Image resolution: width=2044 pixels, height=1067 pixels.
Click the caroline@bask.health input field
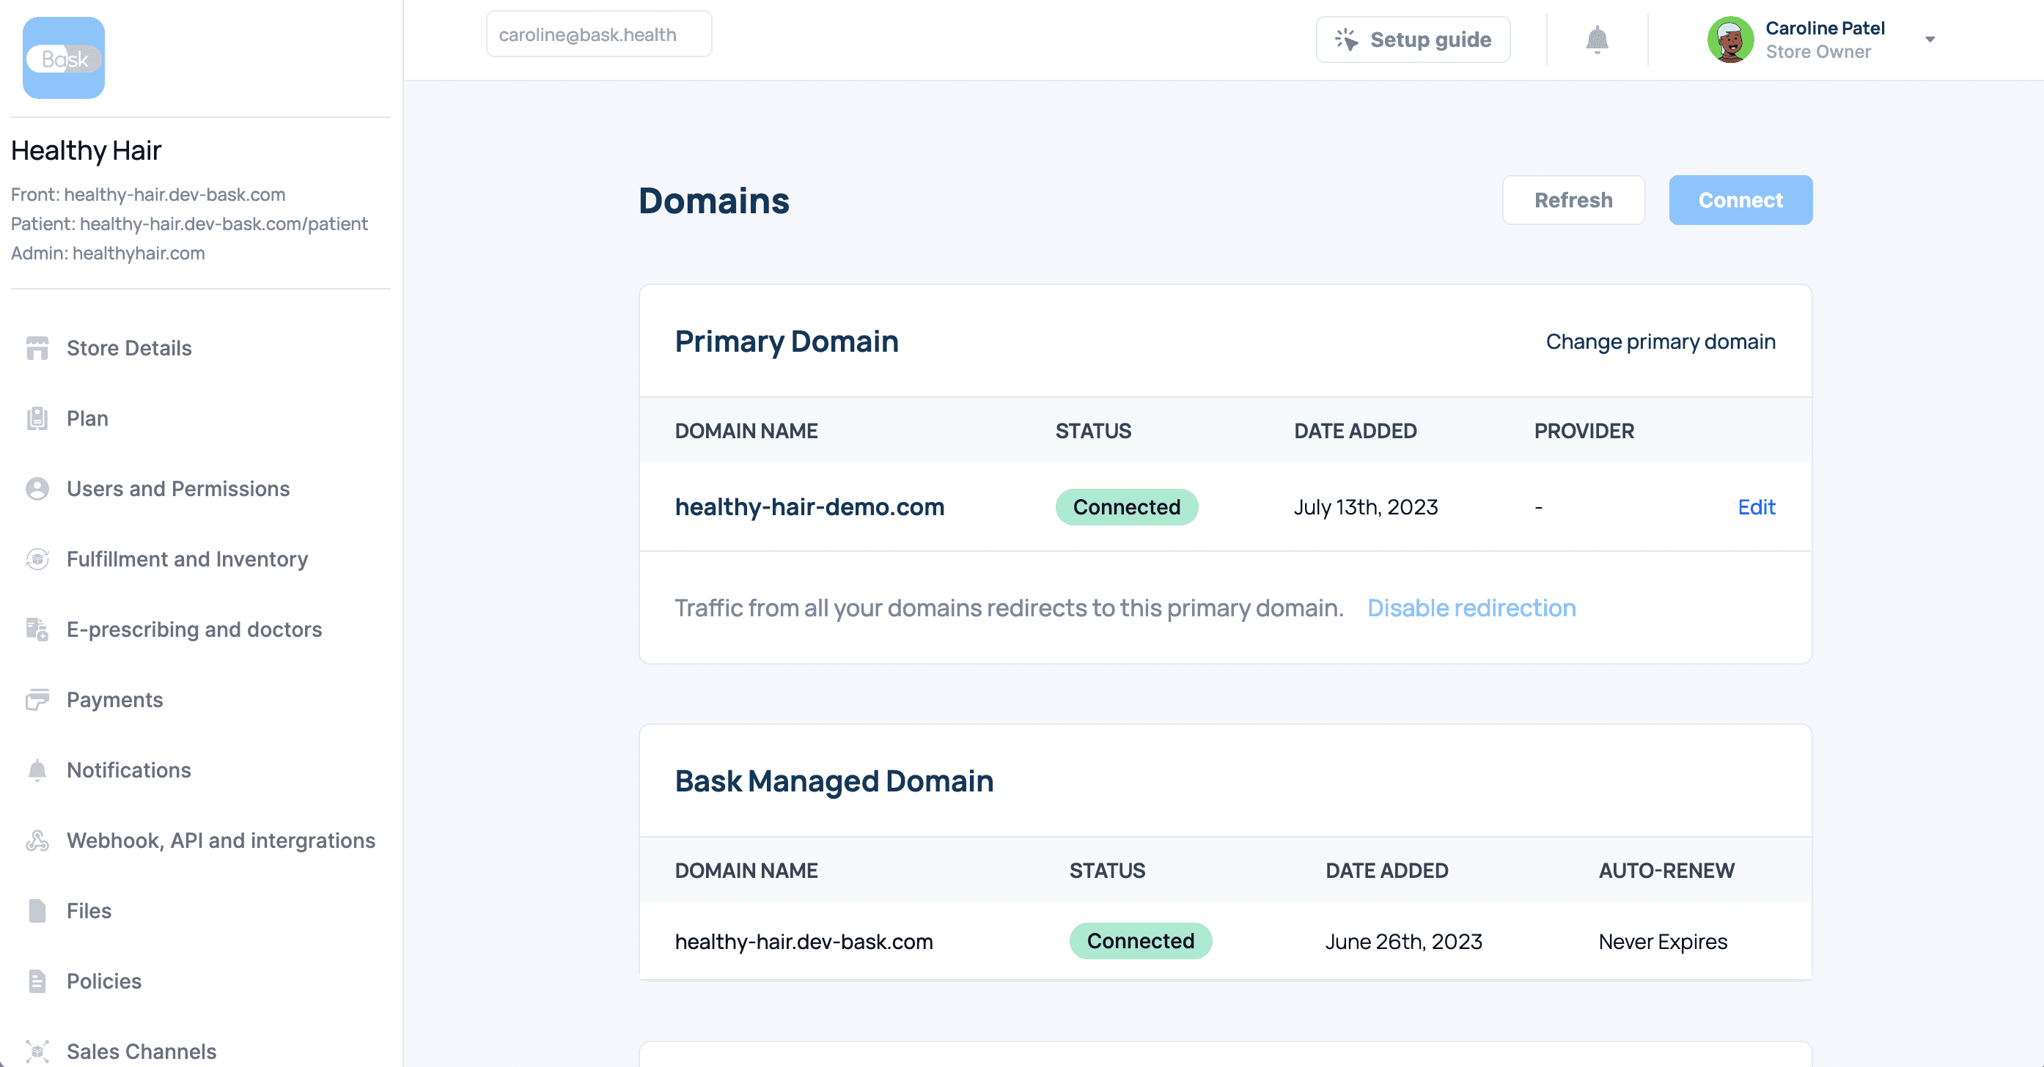point(598,35)
